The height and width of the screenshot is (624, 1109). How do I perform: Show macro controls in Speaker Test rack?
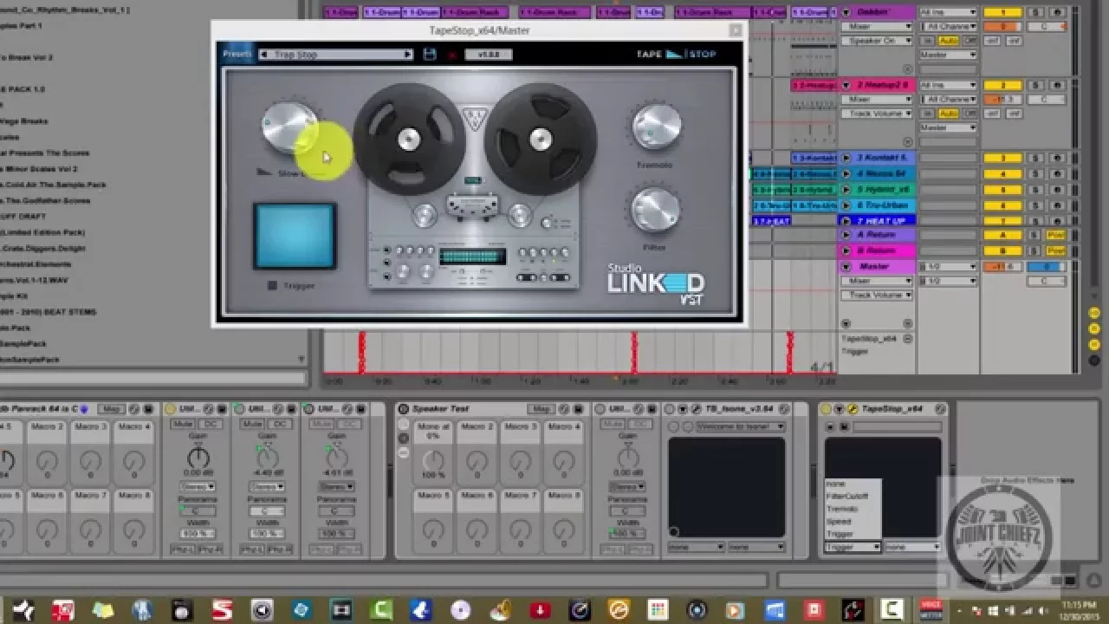[403, 426]
